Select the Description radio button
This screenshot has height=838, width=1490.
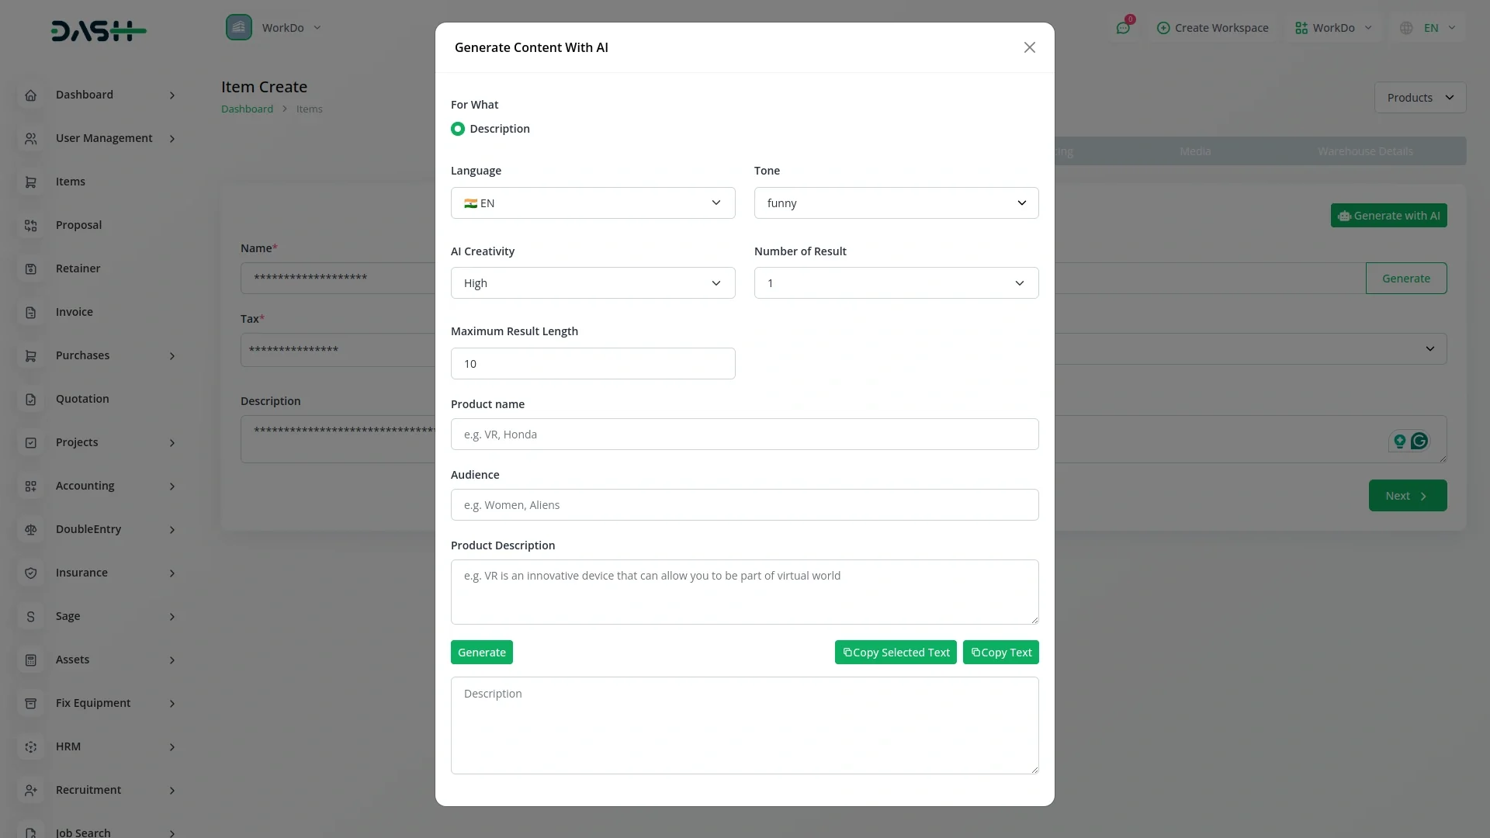pos(458,129)
